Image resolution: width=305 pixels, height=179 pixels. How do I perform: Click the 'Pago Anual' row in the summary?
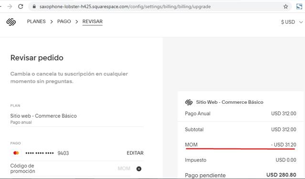[x=241, y=113]
